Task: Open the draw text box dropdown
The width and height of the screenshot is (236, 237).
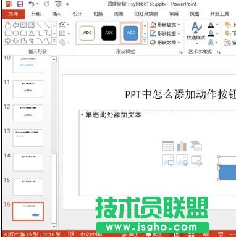Action: [64, 33]
